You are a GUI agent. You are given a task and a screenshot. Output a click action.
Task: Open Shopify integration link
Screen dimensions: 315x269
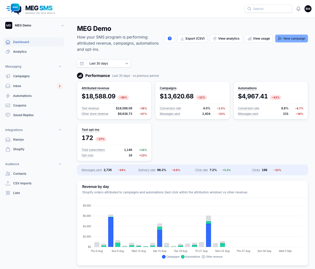click(34, 149)
